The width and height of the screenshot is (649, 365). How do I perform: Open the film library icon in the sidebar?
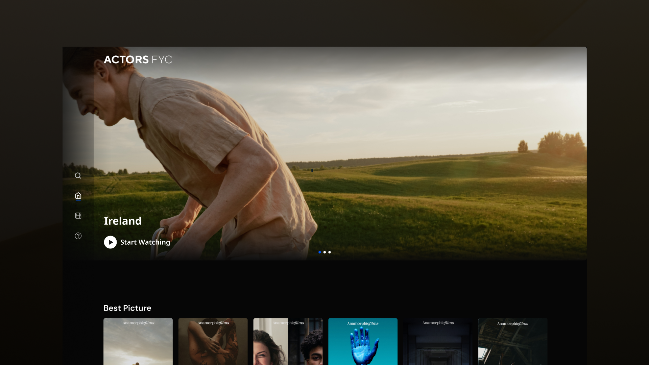[78, 216]
